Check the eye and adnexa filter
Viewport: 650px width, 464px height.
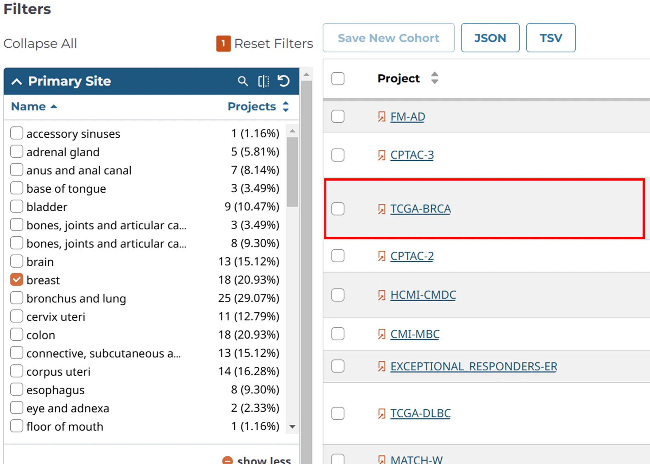tap(16, 407)
